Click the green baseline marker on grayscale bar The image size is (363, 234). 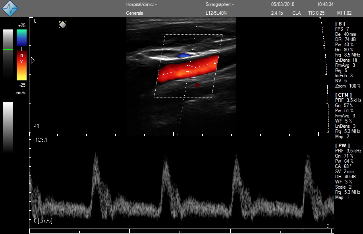point(8,49)
